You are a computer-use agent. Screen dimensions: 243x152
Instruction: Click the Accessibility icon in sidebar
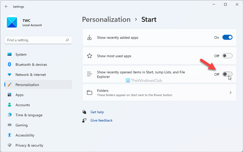coord(9,135)
